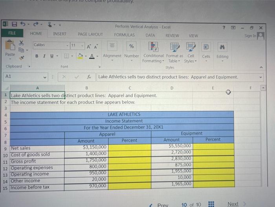Apply the yellow fill color bucket
This screenshot has height=207, width=275.
click(80, 56)
